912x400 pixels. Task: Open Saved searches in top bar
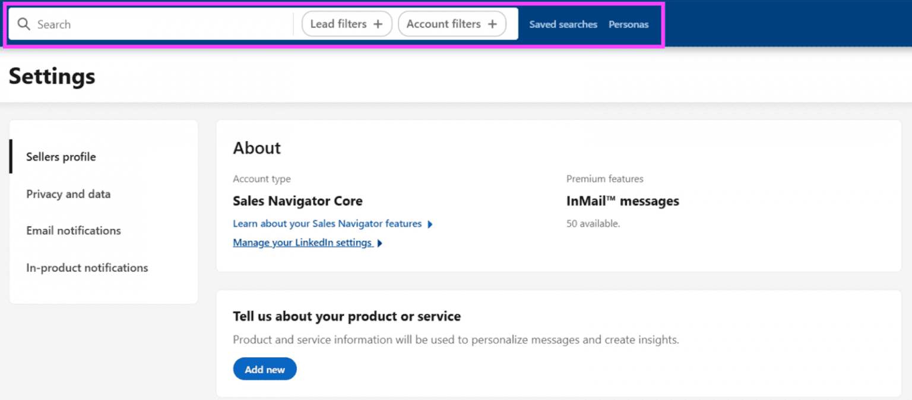coord(563,24)
